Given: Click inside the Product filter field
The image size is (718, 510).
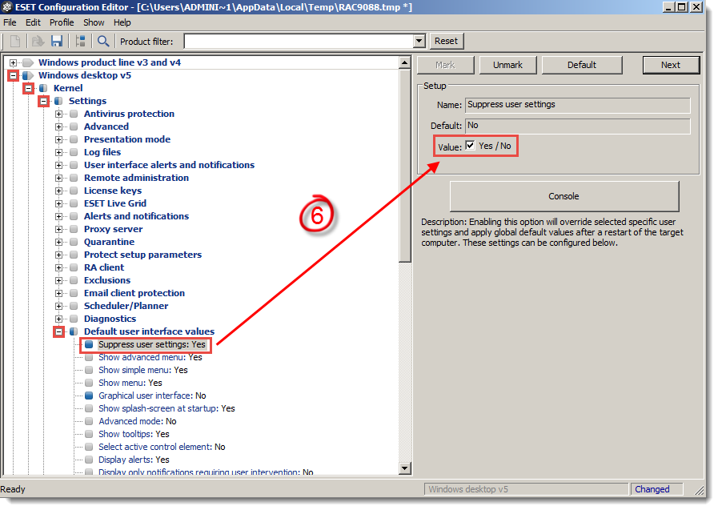Looking at the screenshot, I should (x=299, y=41).
